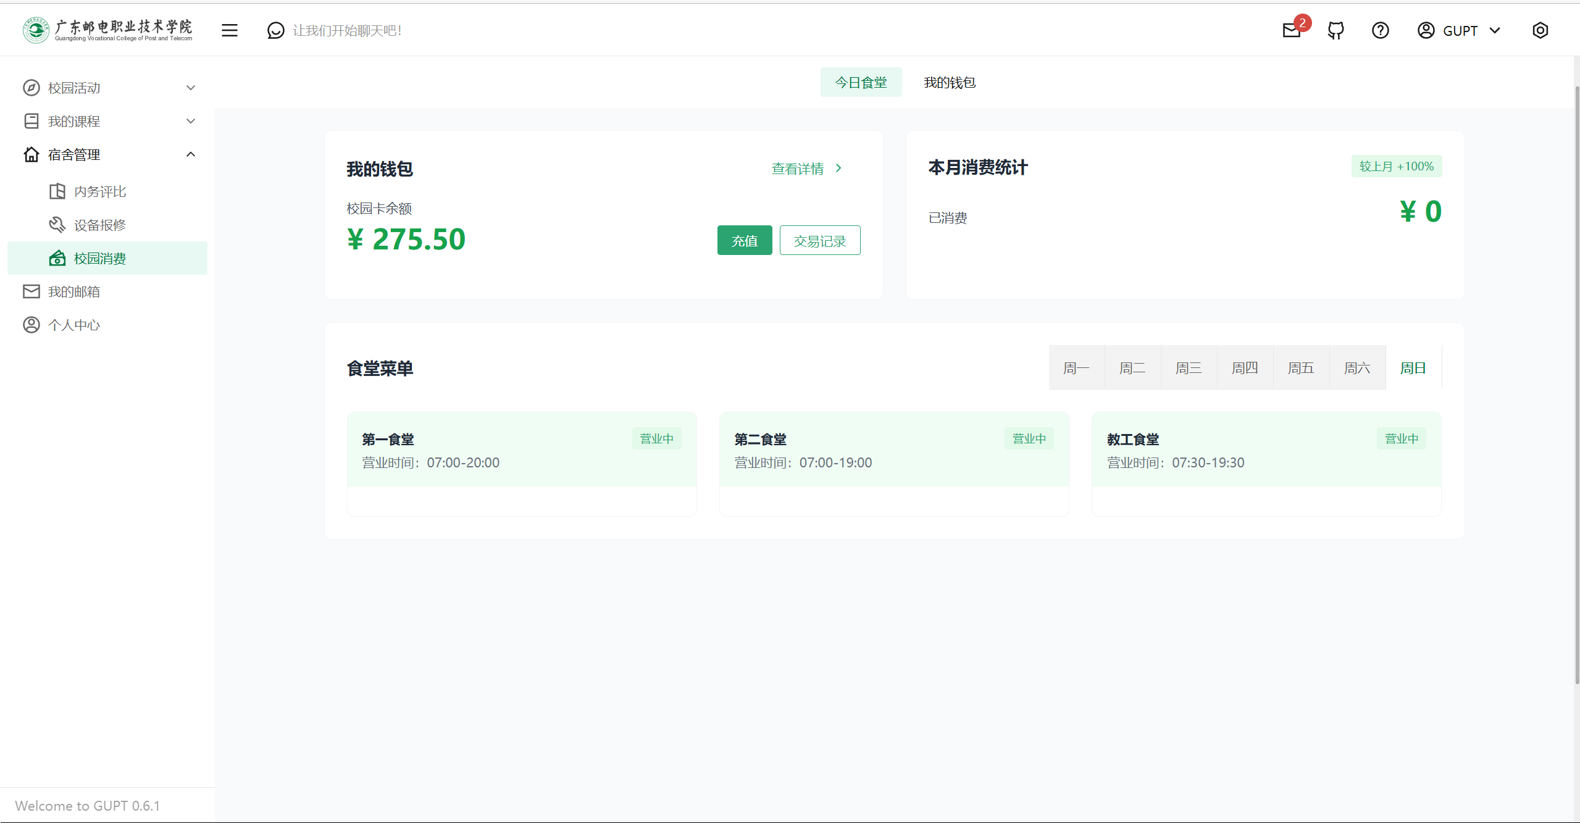Screen dimensions: 1580x823
Task: Open the mail inbox with 2 notifications
Action: [x=1291, y=30]
